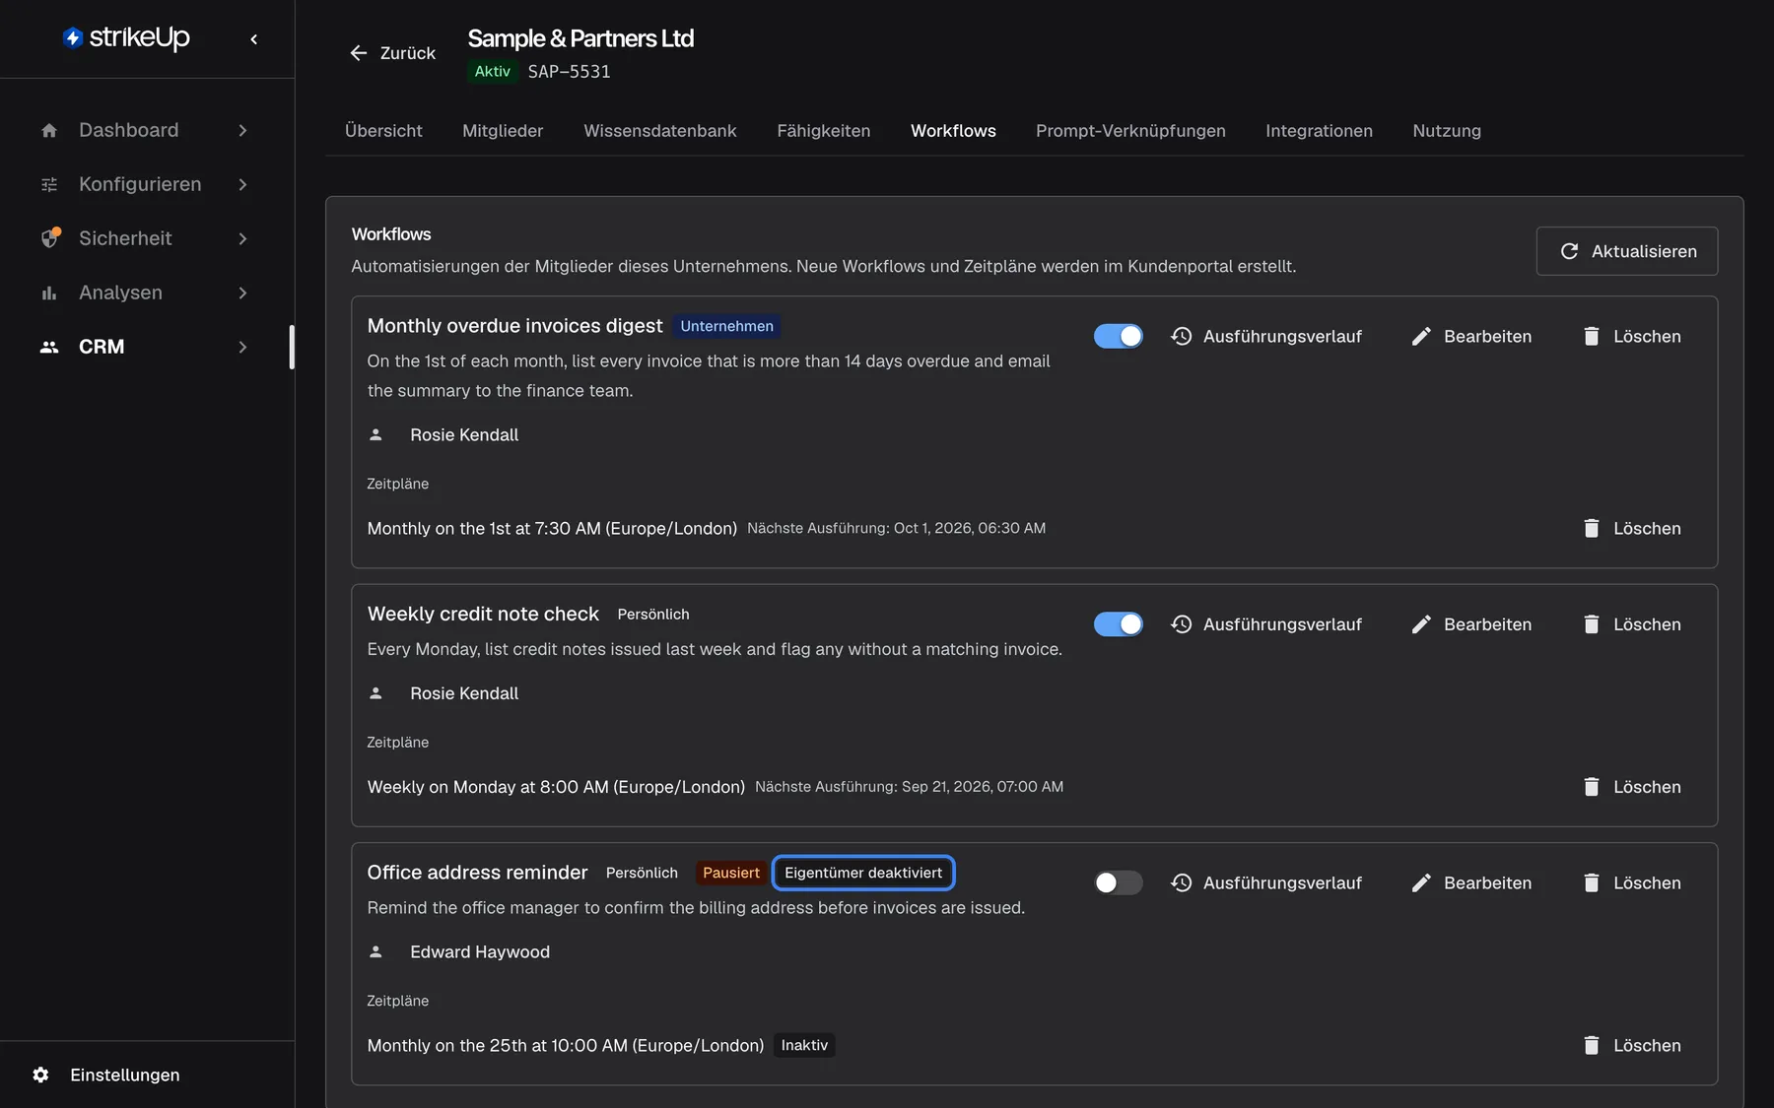1774x1108 pixels.
Task: Click the pencil icon for Weekly credit note check
Action: [1421, 624]
